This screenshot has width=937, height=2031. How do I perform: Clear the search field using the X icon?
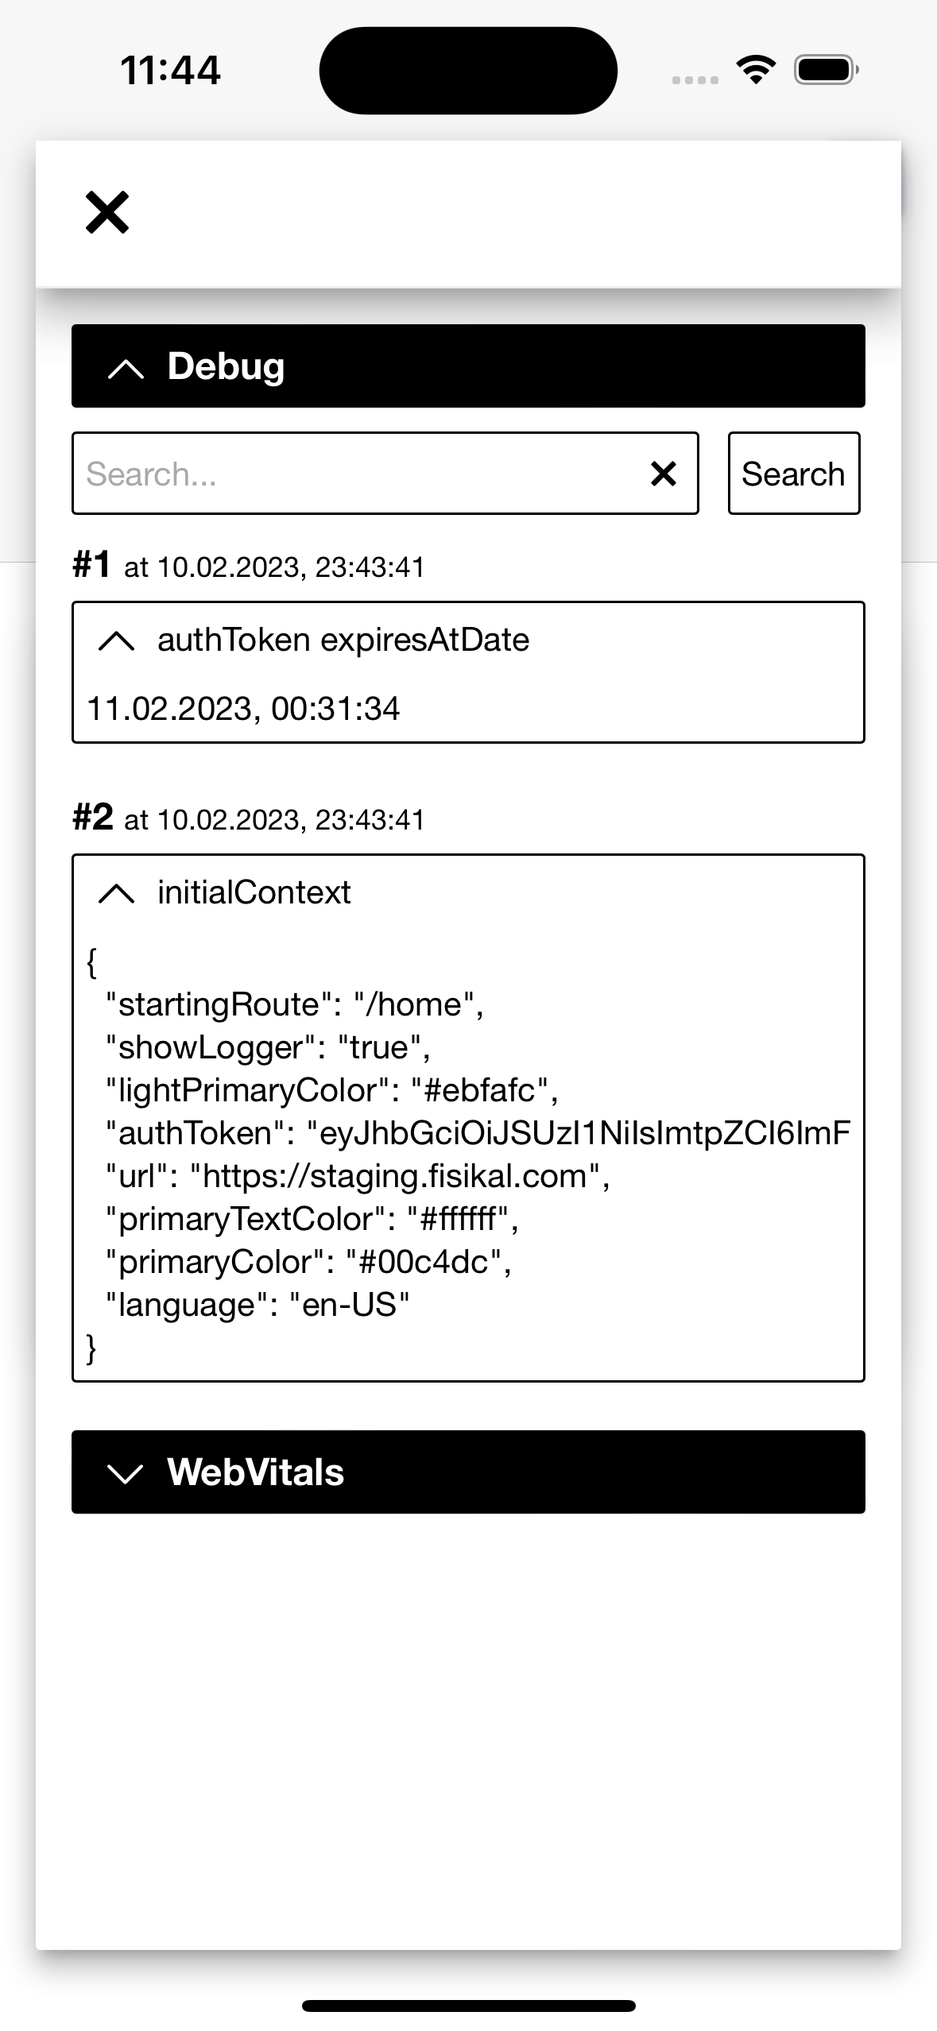[664, 474]
